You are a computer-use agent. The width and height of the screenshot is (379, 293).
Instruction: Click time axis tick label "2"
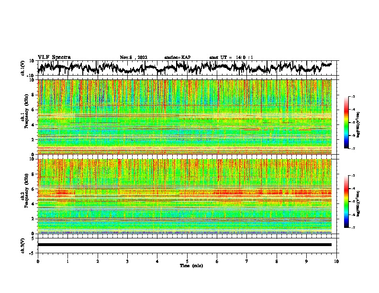[98, 261]
